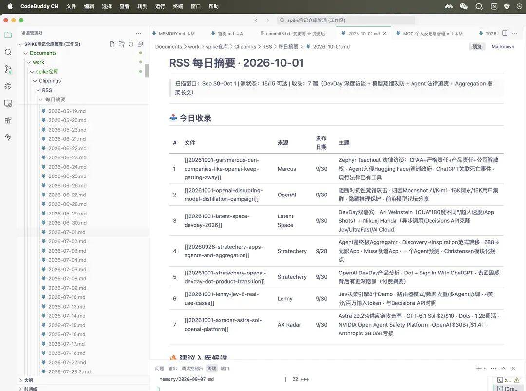This screenshot has height=391, width=526.
Task: Select the z... terminal session entry
Action: click(x=508, y=380)
